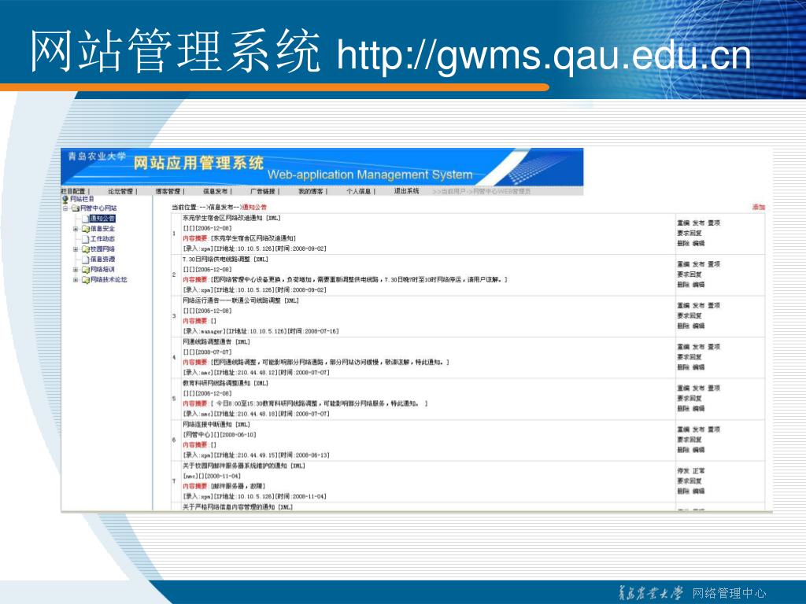Select 网络培训 in the site tree

click(102, 270)
